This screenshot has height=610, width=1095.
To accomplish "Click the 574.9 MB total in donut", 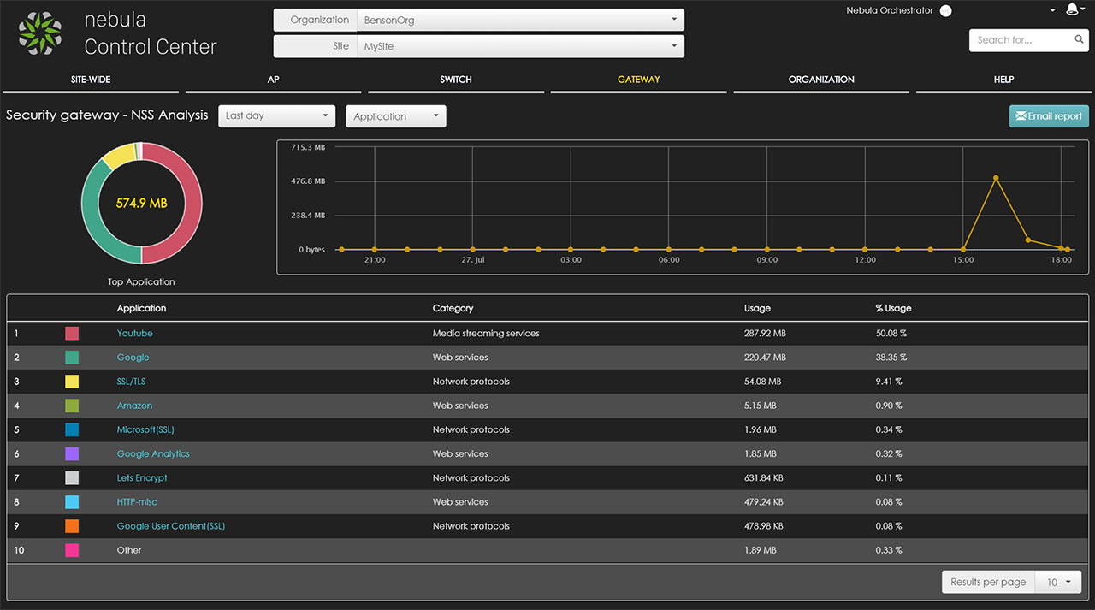I will 141,204.
